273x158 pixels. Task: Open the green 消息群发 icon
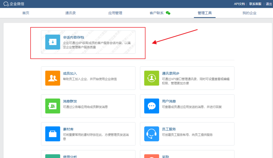point(53,106)
